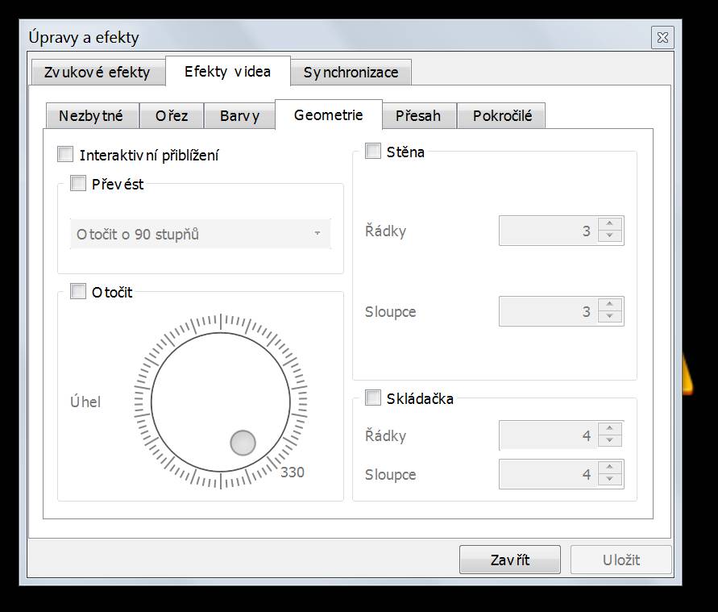718x612 pixels.
Task: Open the Synchronizace tab
Action: click(351, 73)
